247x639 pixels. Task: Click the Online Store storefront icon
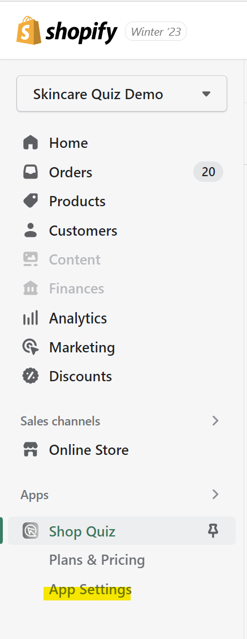pyautogui.click(x=31, y=450)
